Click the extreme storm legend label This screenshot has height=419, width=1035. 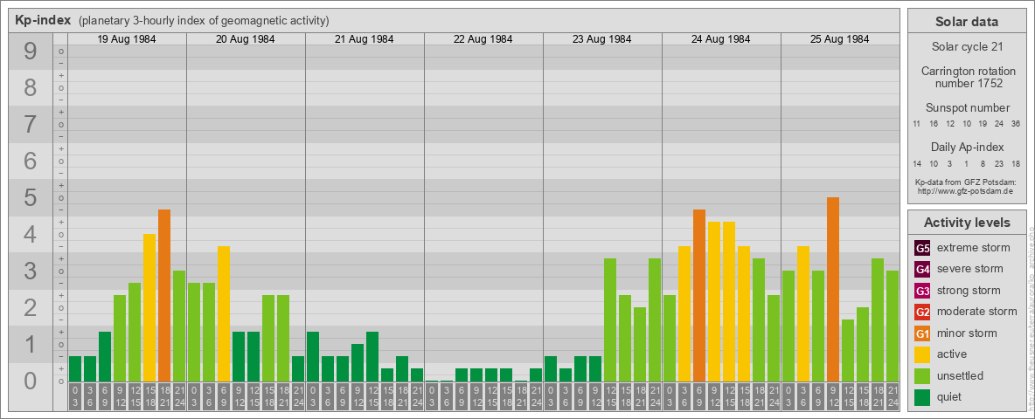(x=974, y=249)
